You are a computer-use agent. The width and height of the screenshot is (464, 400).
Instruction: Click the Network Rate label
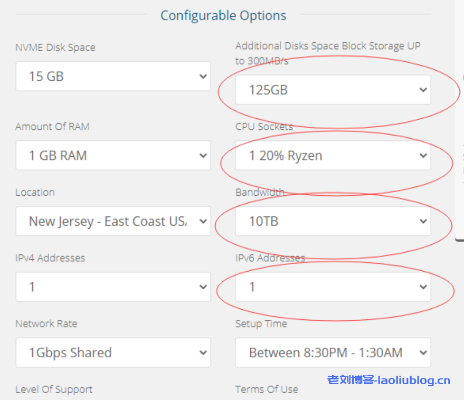point(46,323)
